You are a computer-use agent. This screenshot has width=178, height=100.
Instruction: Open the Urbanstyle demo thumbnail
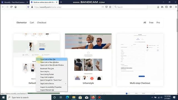pos(88,57)
